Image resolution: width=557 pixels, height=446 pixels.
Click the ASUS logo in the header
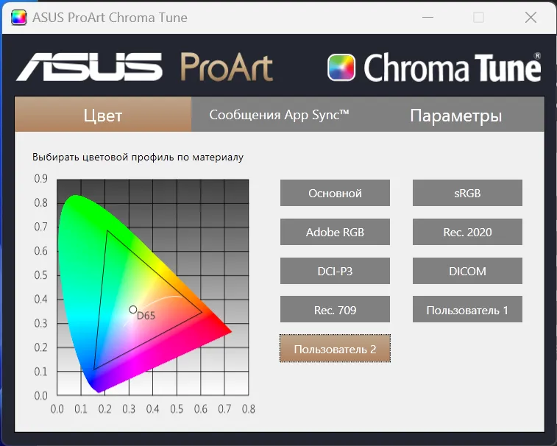pos(91,66)
